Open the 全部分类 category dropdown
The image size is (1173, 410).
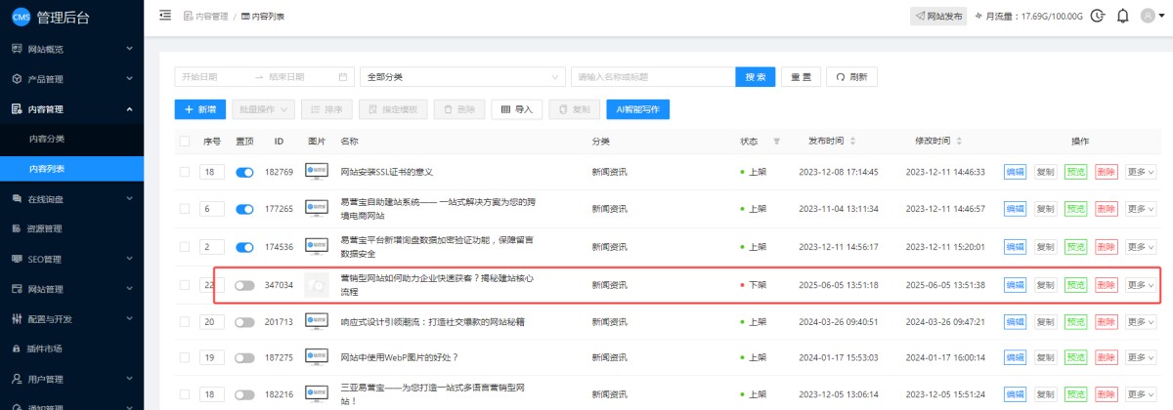(x=462, y=77)
